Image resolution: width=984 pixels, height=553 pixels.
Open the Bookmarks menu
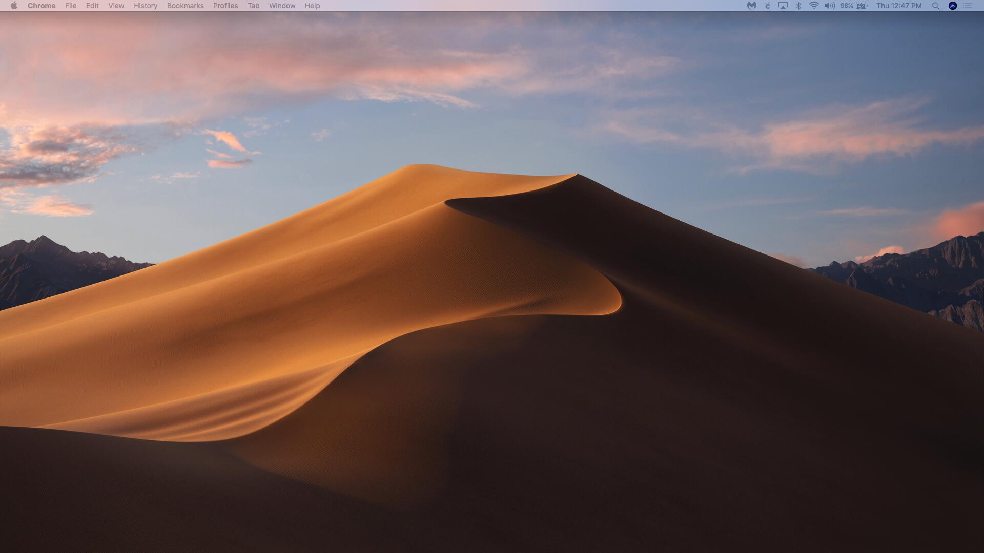185,6
